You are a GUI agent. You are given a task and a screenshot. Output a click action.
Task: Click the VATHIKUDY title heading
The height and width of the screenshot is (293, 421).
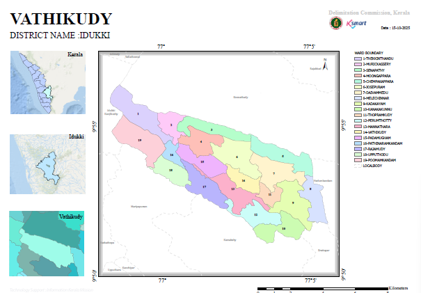(61, 19)
